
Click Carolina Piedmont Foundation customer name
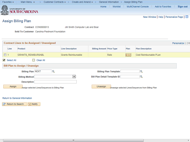point(50,32)
